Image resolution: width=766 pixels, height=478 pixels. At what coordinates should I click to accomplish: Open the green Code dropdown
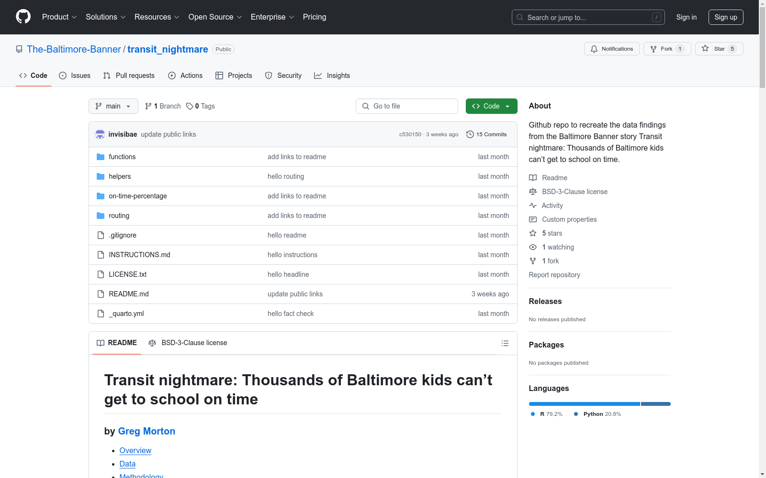coord(491,106)
